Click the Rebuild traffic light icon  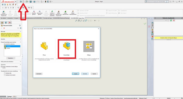click(46, 2)
